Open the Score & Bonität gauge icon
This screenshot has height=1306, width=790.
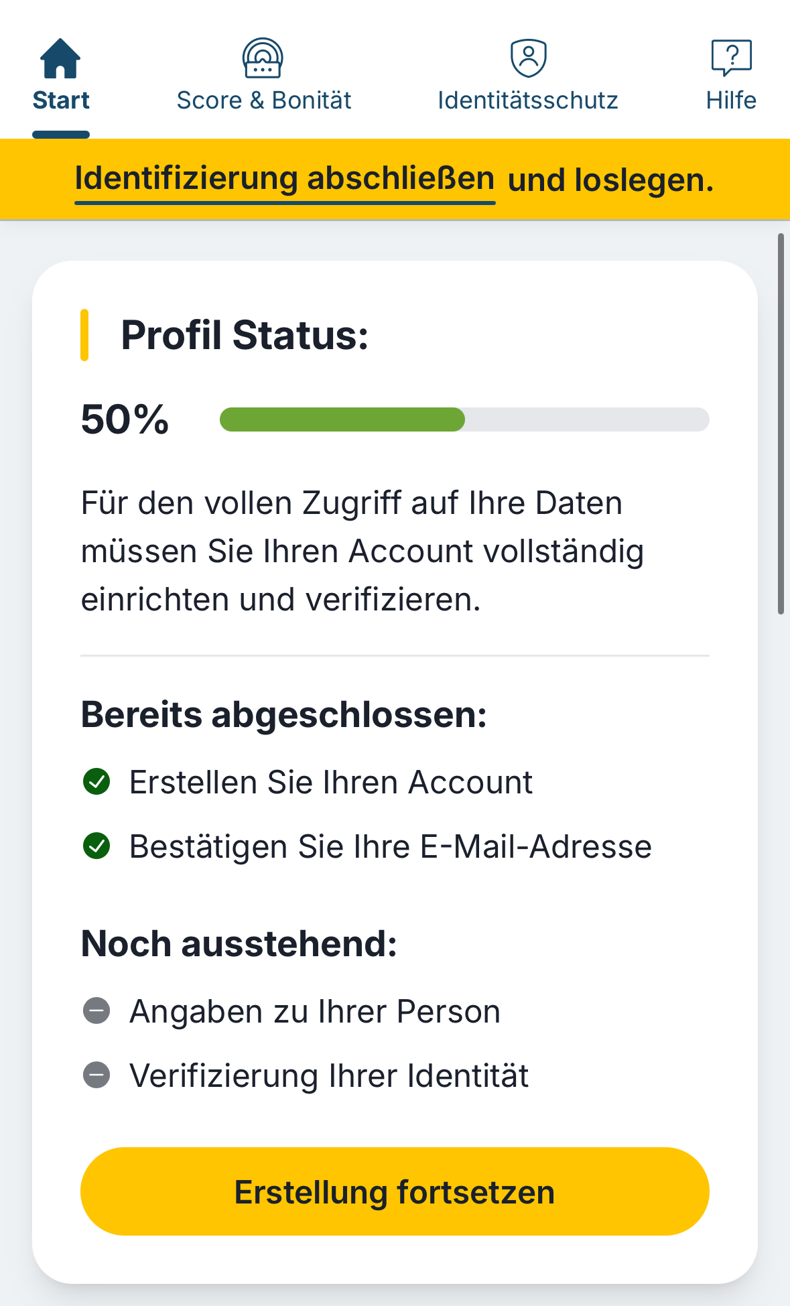coord(263,58)
